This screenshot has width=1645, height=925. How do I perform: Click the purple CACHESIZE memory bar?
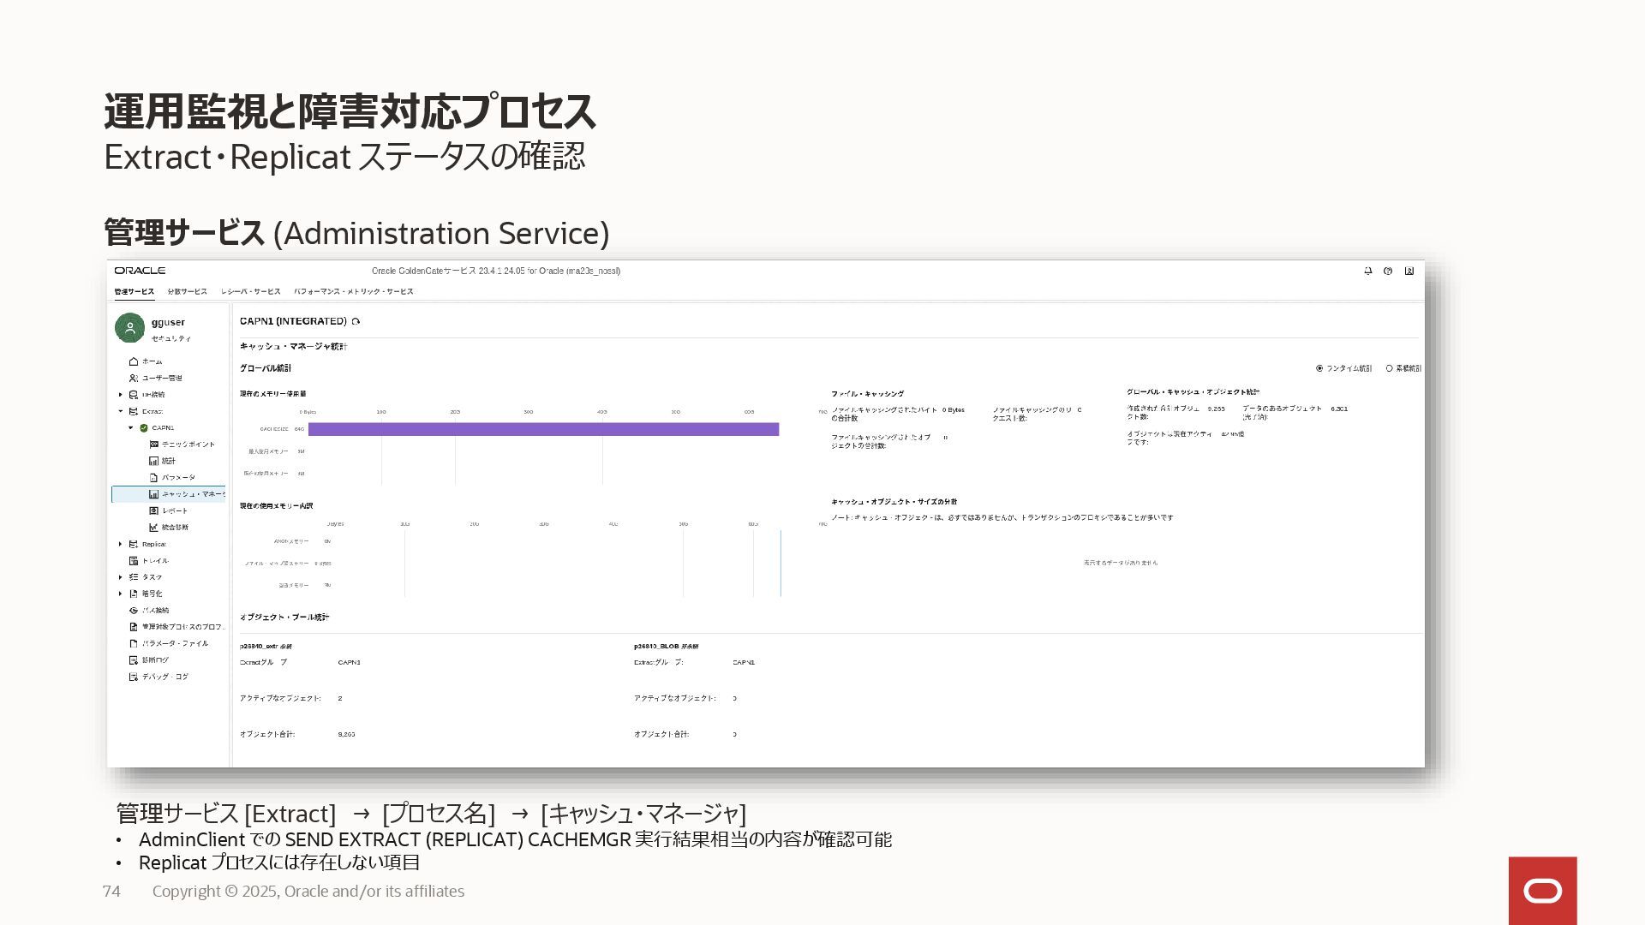click(543, 429)
